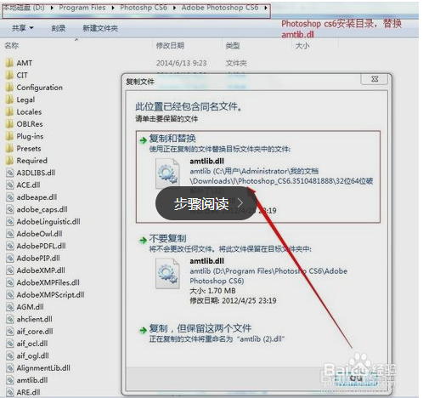Click the Presets folder icon

9,148
